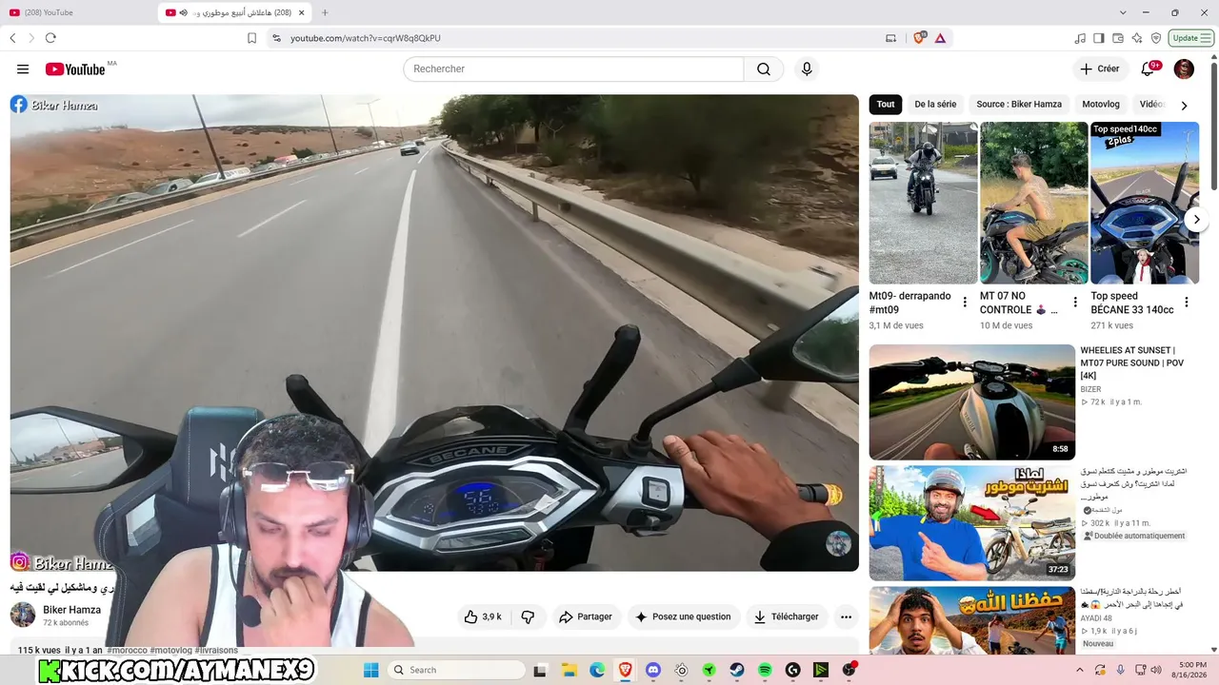The height and width of the screenshot is (685, 1219).
Task: Close the active YouTube video tab
Action: pos(302,12)
